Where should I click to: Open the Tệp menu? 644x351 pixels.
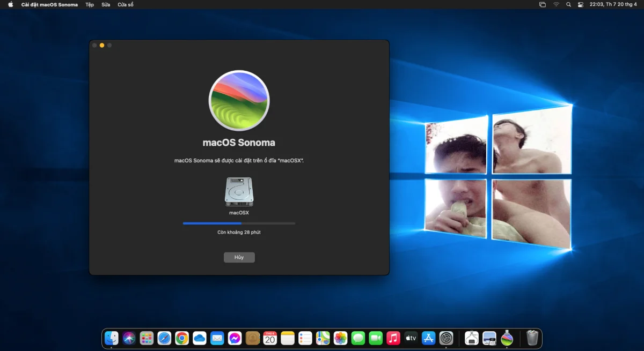point(90,4)
